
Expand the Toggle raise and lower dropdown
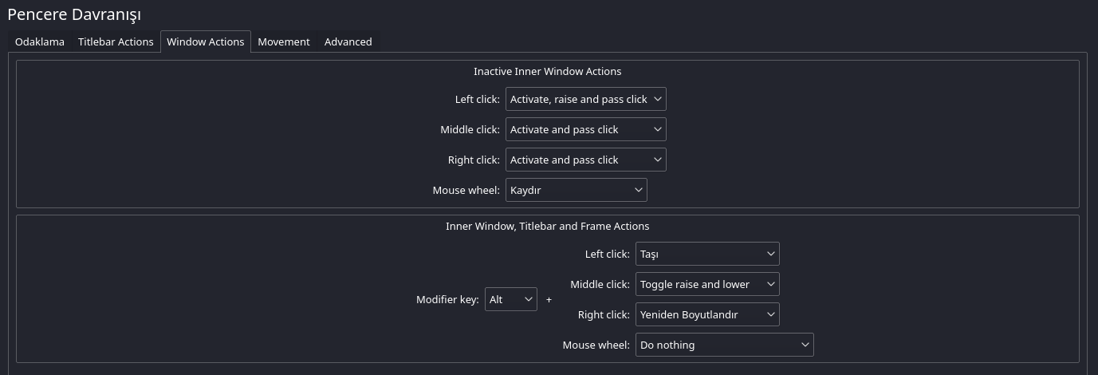click(x=706, y=284)
